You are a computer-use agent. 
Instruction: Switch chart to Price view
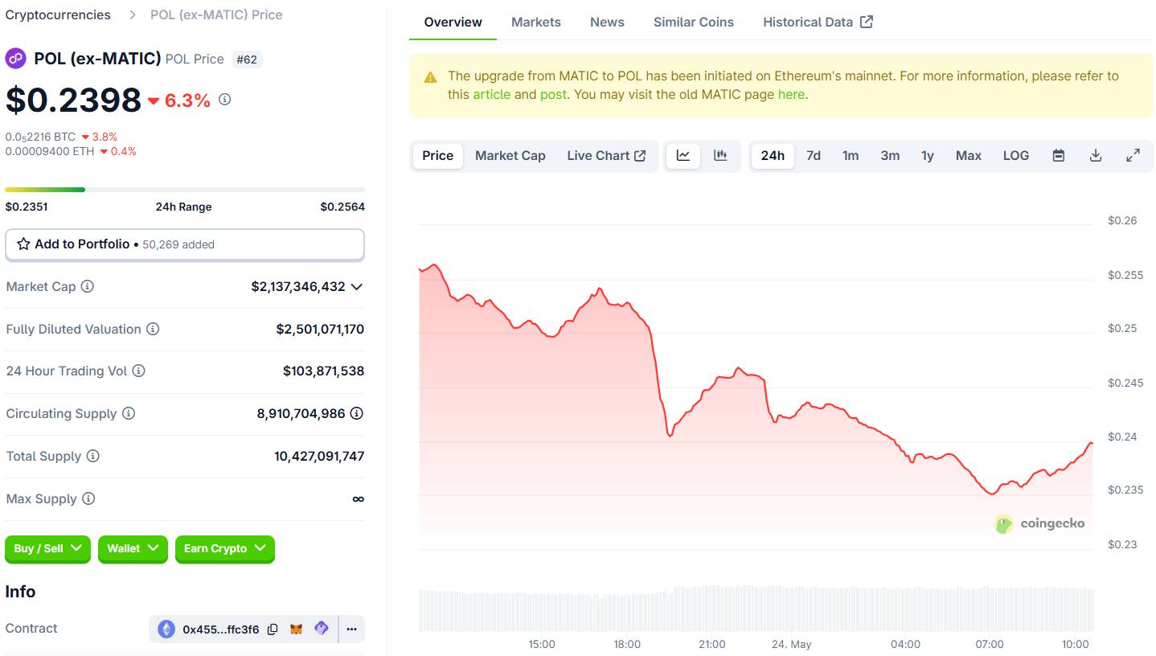(438, 155)
